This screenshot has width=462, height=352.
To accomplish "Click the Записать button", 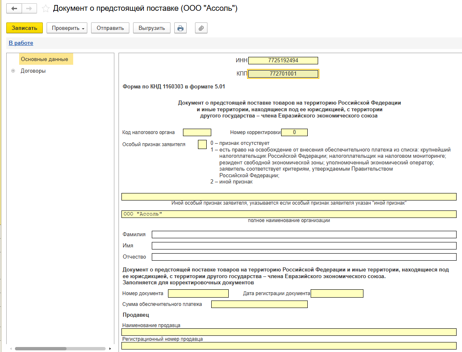I will pos(25,28).
